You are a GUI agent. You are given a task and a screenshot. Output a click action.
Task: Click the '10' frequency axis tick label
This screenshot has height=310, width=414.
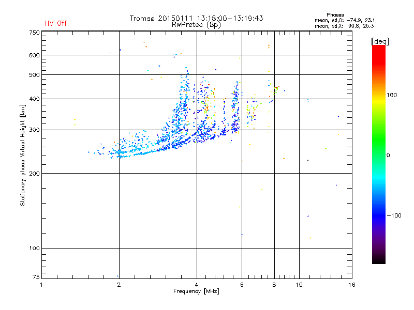(299, 285)
